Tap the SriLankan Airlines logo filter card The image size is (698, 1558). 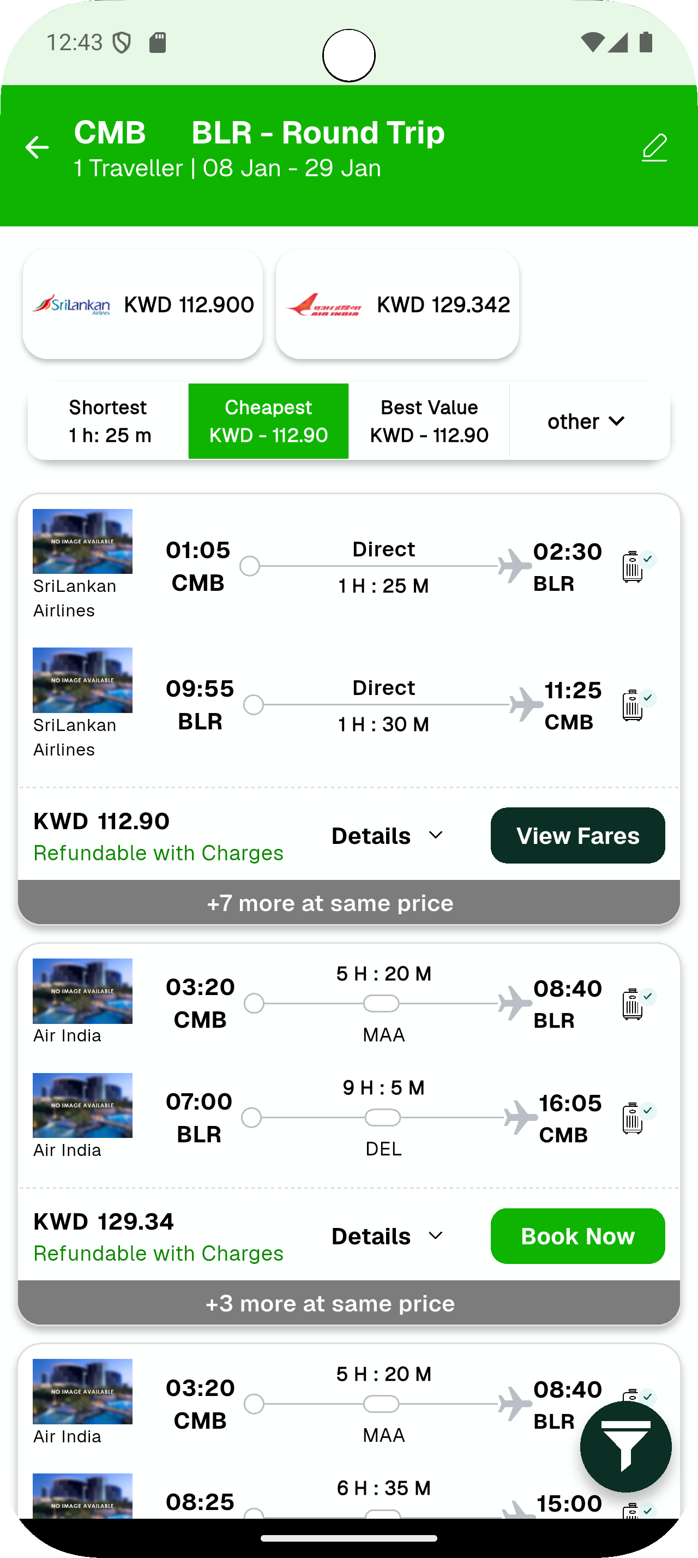(x=143, y=304)
